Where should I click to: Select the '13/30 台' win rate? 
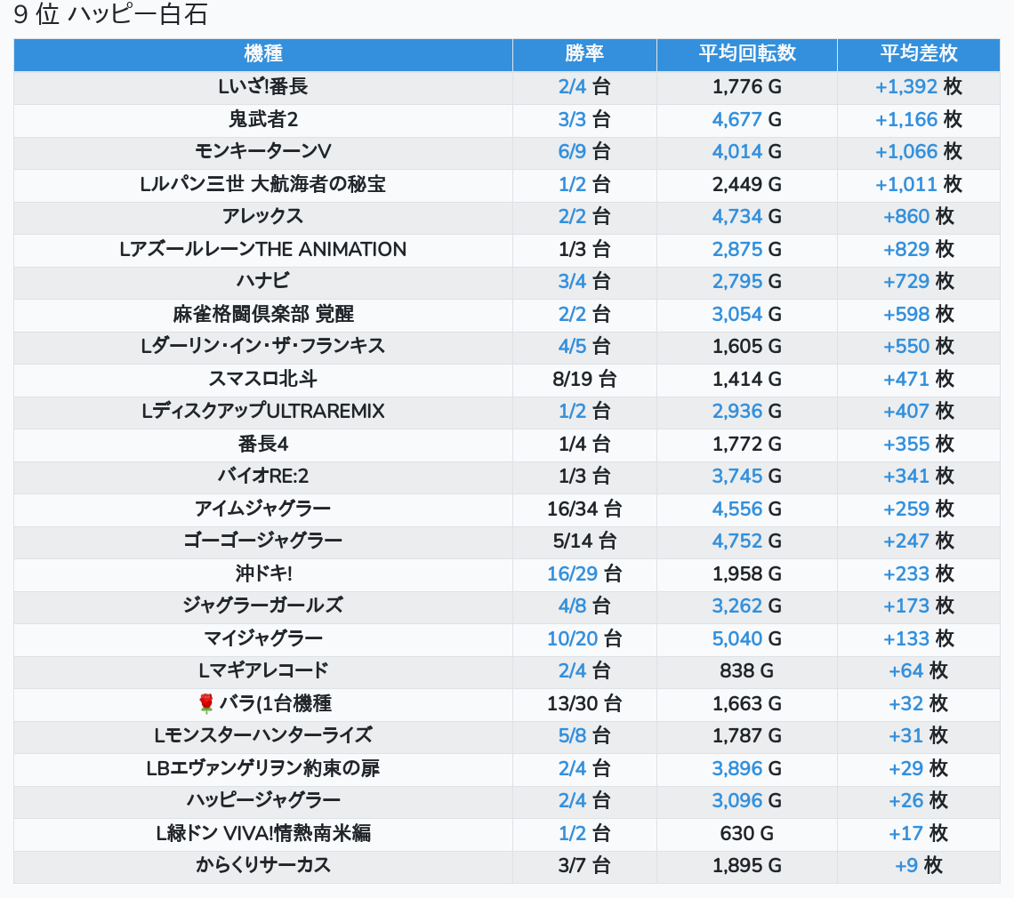[x=584, y=703]
